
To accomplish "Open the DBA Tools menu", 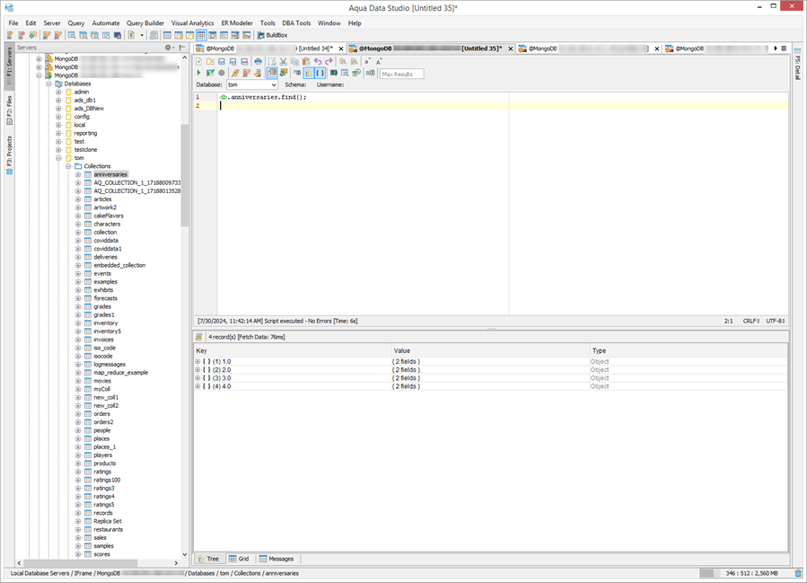I will (296, 23).
